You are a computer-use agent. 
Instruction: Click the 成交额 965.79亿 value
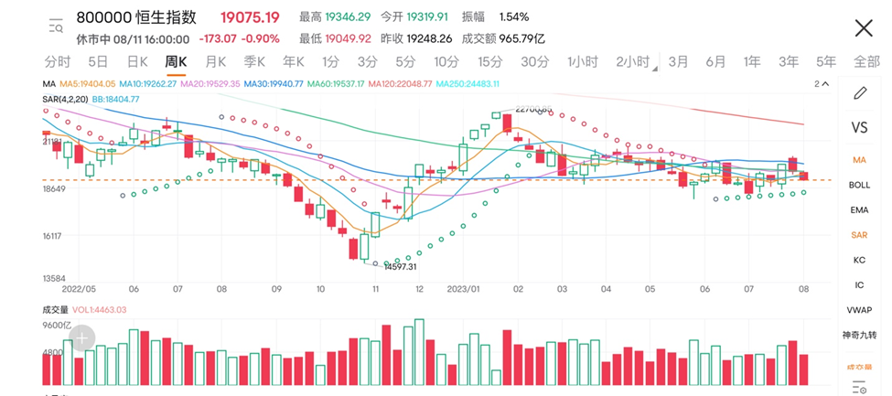coord(503,38)
